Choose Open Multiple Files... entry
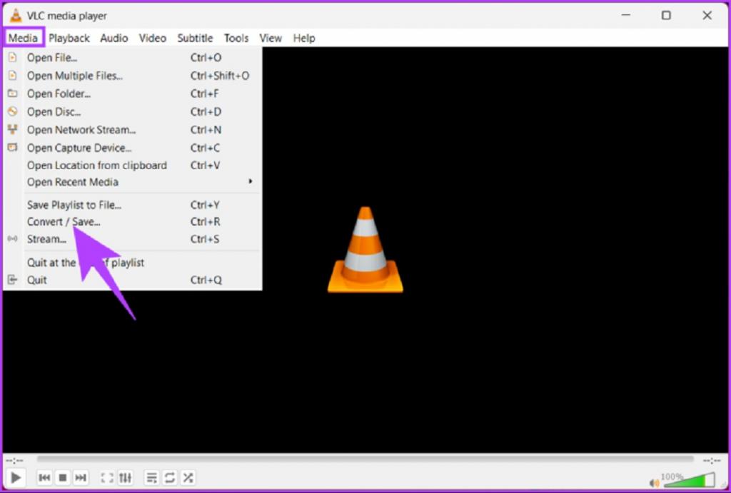This screenshot has width=731, height=493. pos(132,76)
